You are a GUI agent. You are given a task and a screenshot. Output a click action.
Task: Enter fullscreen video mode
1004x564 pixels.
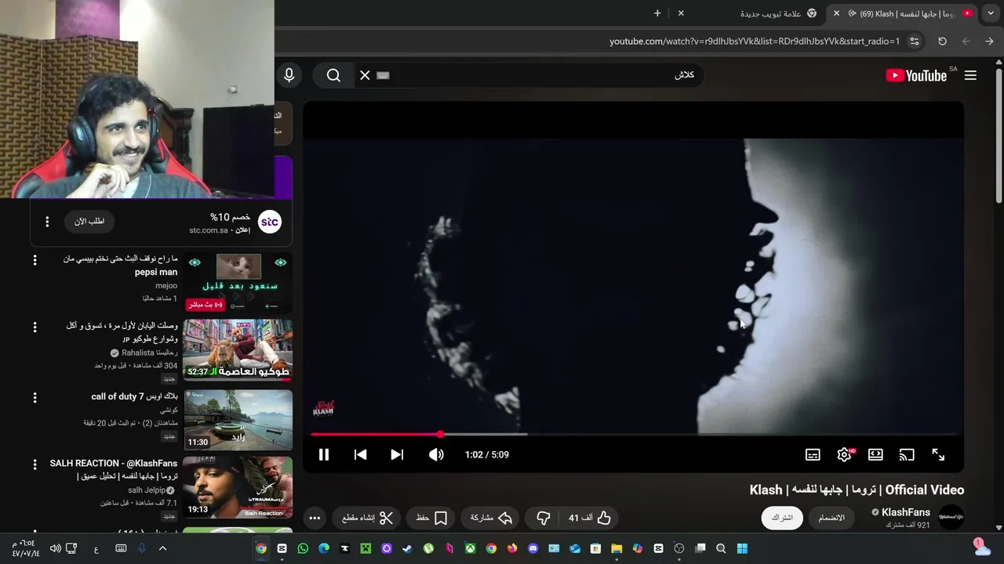tap(938, 454)
